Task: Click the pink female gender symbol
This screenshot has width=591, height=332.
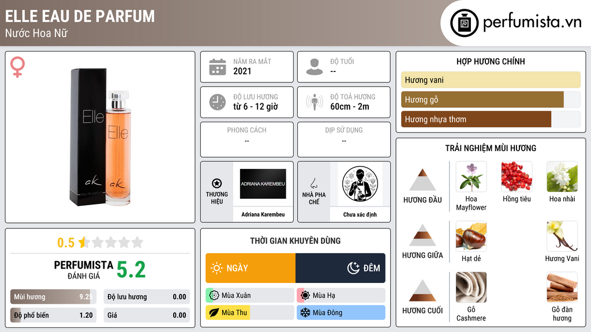Action: (17, 67)
